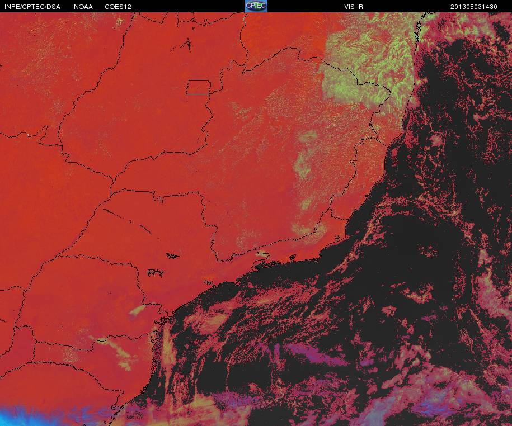Click the CPTEC logo in the header
This screenshot has width=512, height=426.
(x=256, y=6)
